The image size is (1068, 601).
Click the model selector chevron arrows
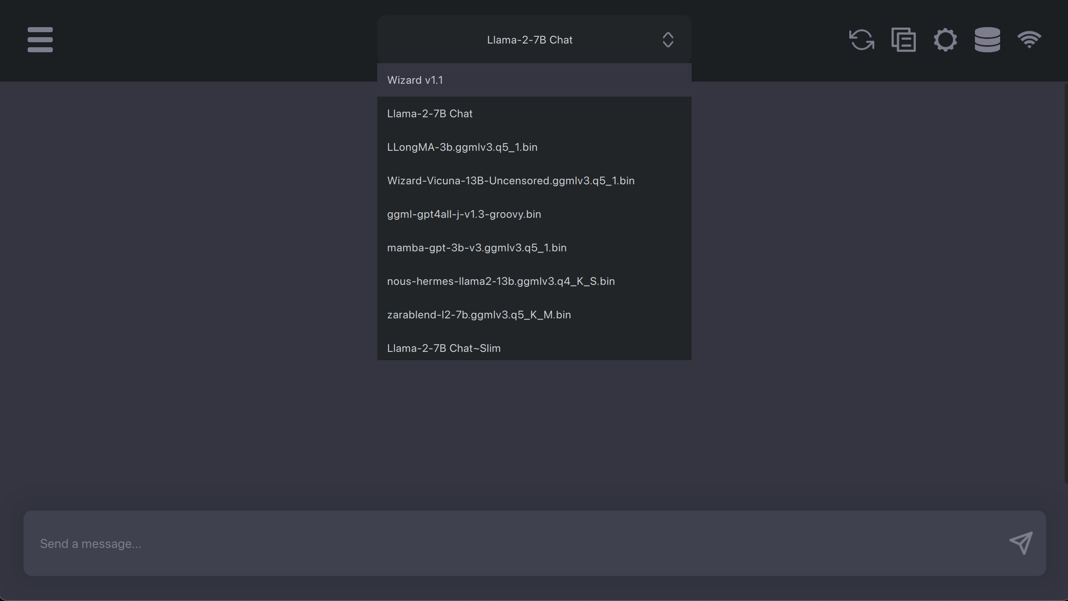(x=667, y=39)
